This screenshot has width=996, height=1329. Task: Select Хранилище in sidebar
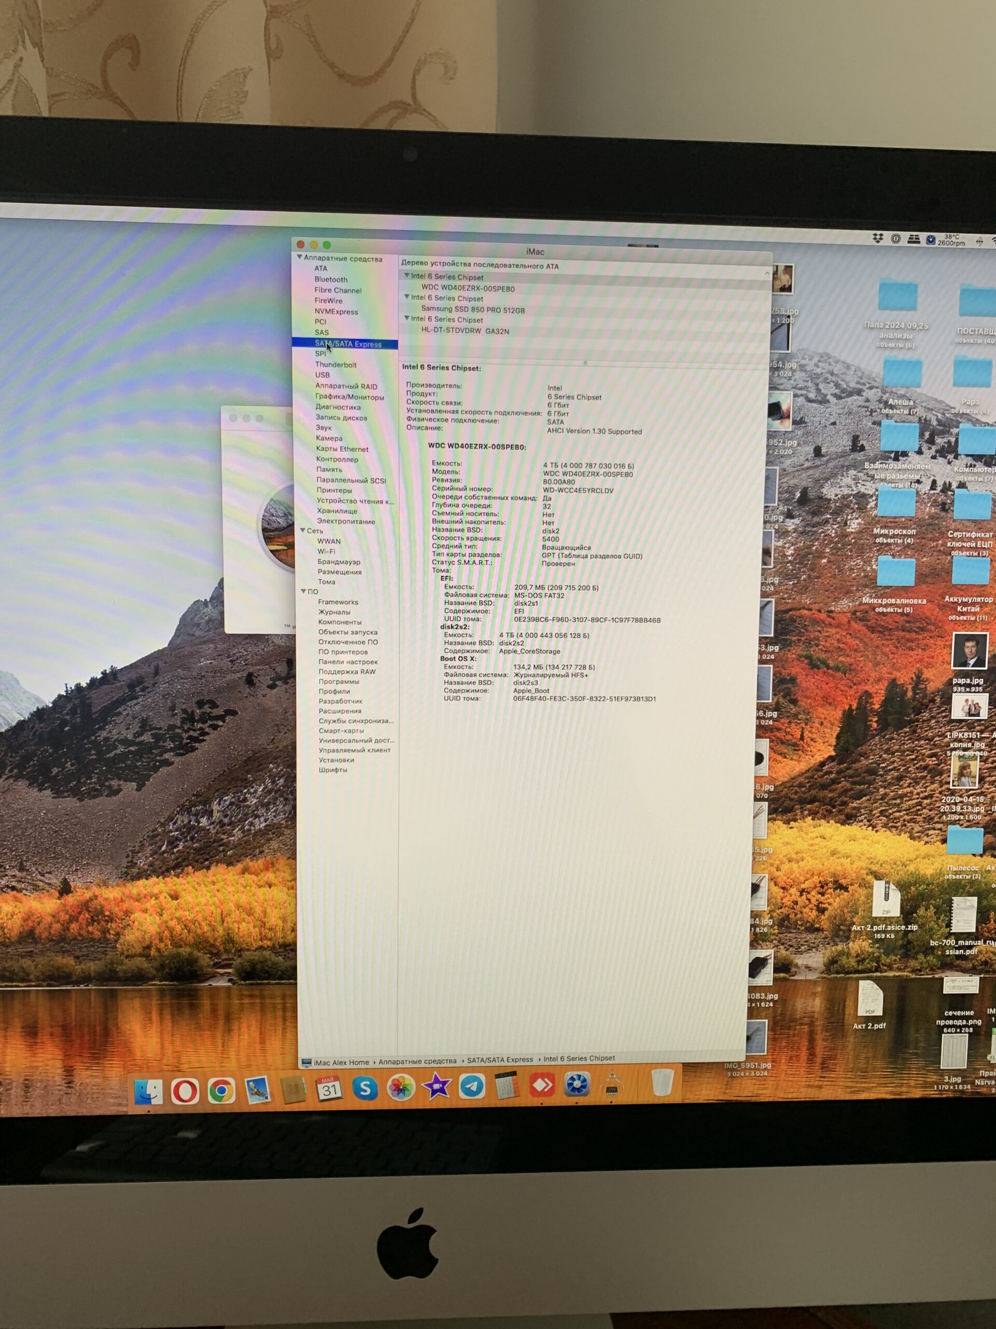click(337, 511)
